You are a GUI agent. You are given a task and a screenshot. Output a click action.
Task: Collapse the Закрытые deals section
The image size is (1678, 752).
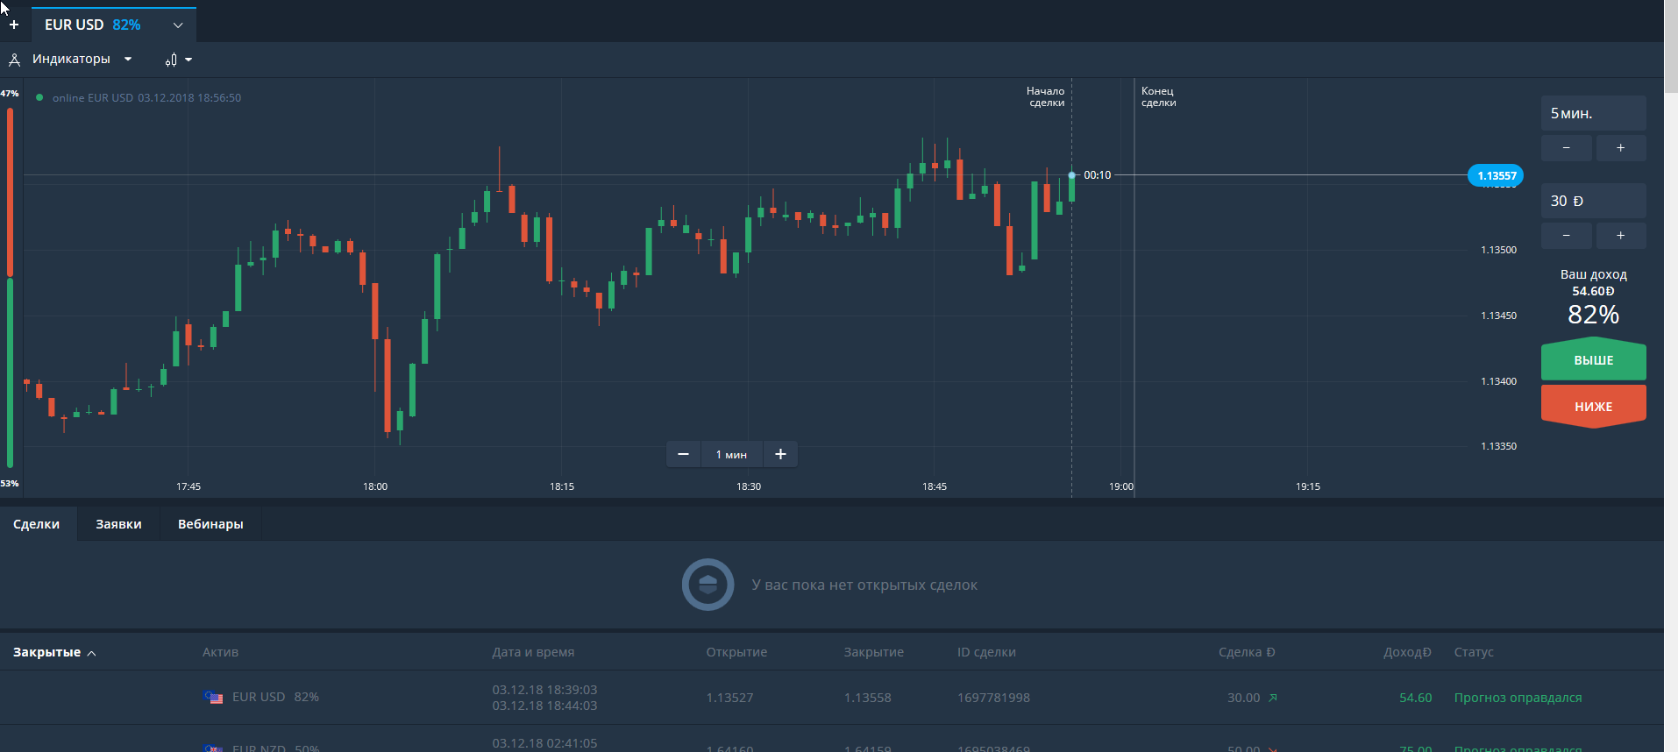click(x=54, y=652)
